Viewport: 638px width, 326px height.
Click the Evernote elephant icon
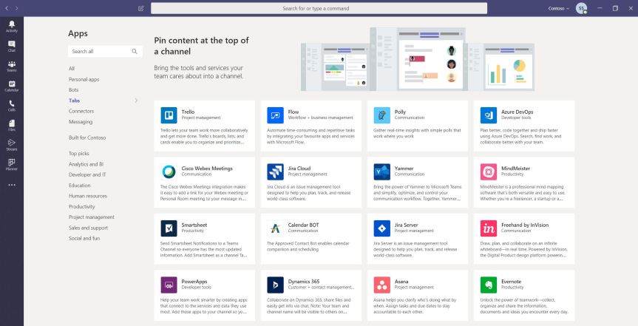(x=488, y=285)
